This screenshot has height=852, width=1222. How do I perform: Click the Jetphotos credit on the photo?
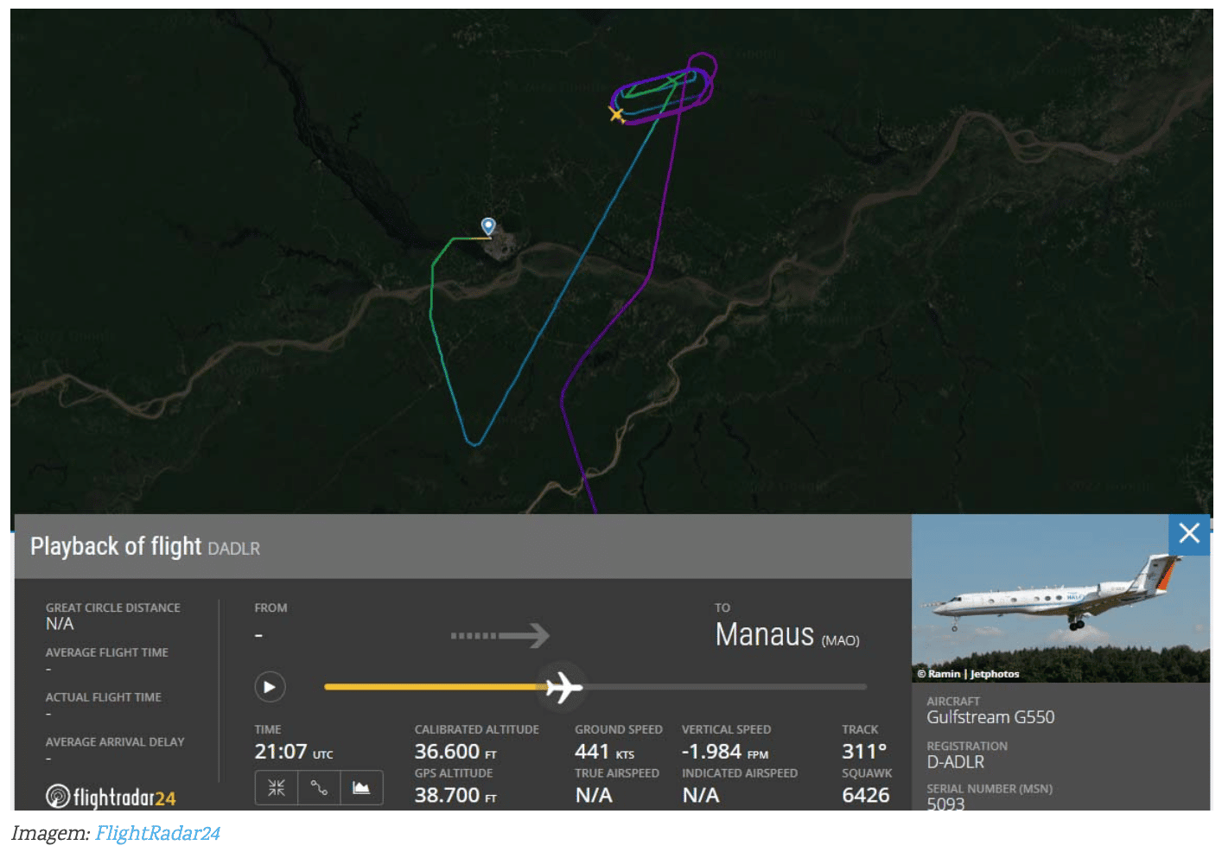click(x=994, y=674)
